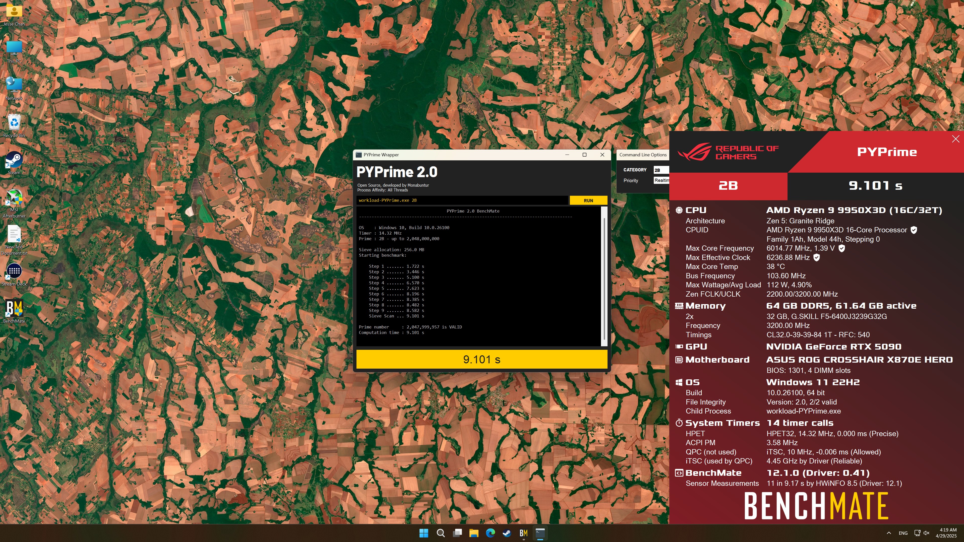Click the Command Line Options title

click(x=643, y=155)
